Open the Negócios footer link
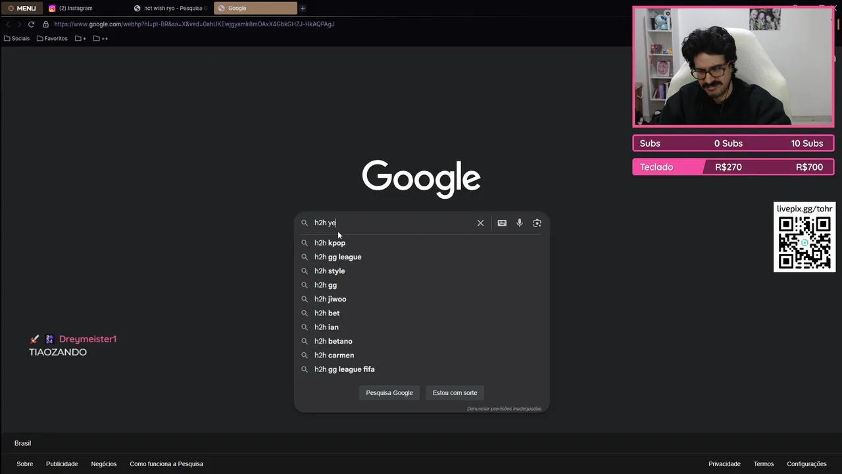The image size is (842, 474). (x=104, y=464)
